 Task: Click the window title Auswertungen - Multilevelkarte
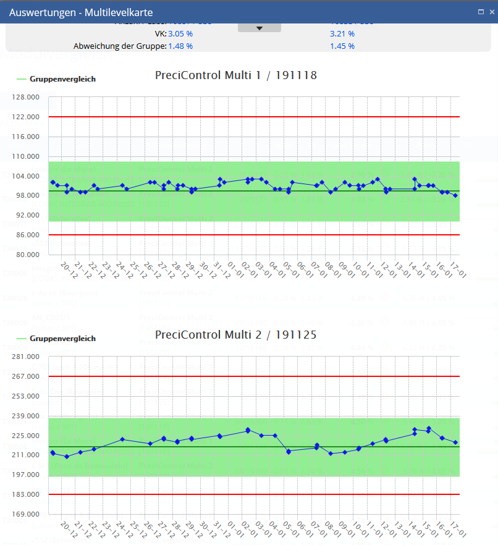click(x=81, y=12)
